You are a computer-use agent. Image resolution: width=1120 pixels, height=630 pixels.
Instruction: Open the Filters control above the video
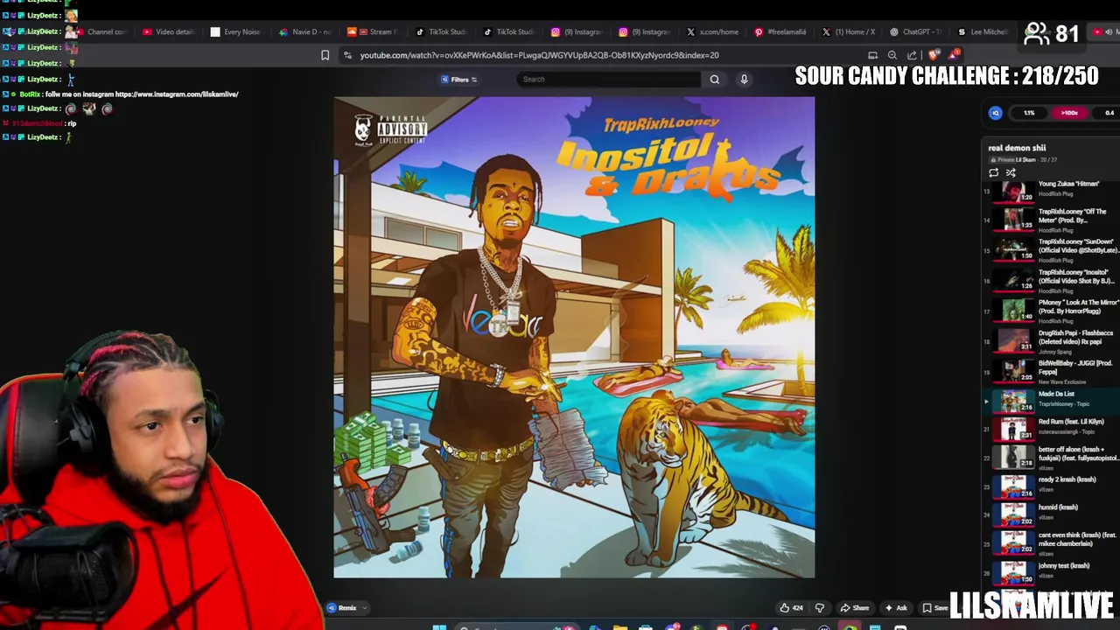click(459, 80)
